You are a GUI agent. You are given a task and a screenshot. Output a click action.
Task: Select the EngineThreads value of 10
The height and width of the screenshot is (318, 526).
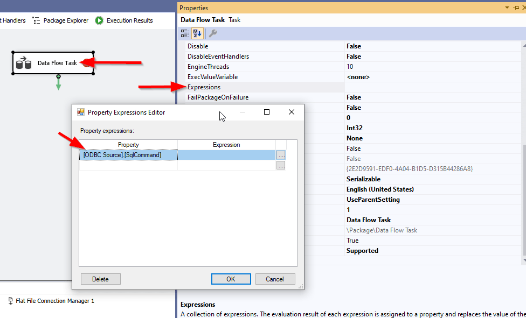click(348, 66)
